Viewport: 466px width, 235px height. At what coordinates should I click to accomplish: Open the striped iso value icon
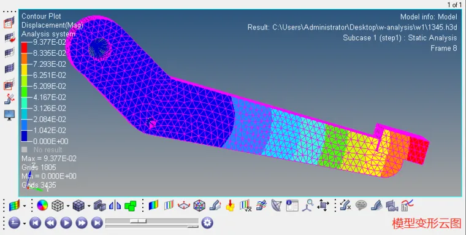click(169, 206)
